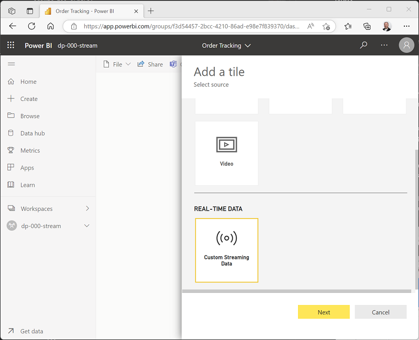This screenshot has width=419, height=340.
Task: Click the Microsoft Teams chat icon
Action: pos(173,64)
